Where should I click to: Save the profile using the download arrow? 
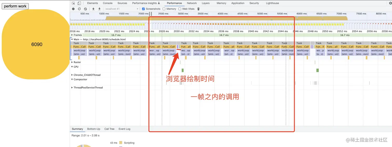(99, 9)
